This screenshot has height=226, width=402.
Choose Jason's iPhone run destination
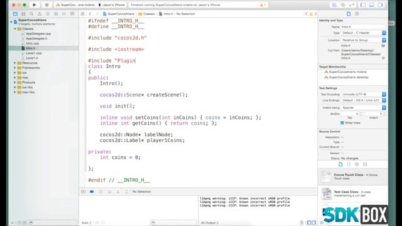point(112,5)
